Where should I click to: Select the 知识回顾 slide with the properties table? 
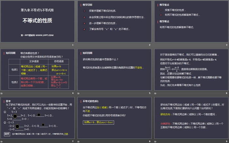click(x=38, y=70)
